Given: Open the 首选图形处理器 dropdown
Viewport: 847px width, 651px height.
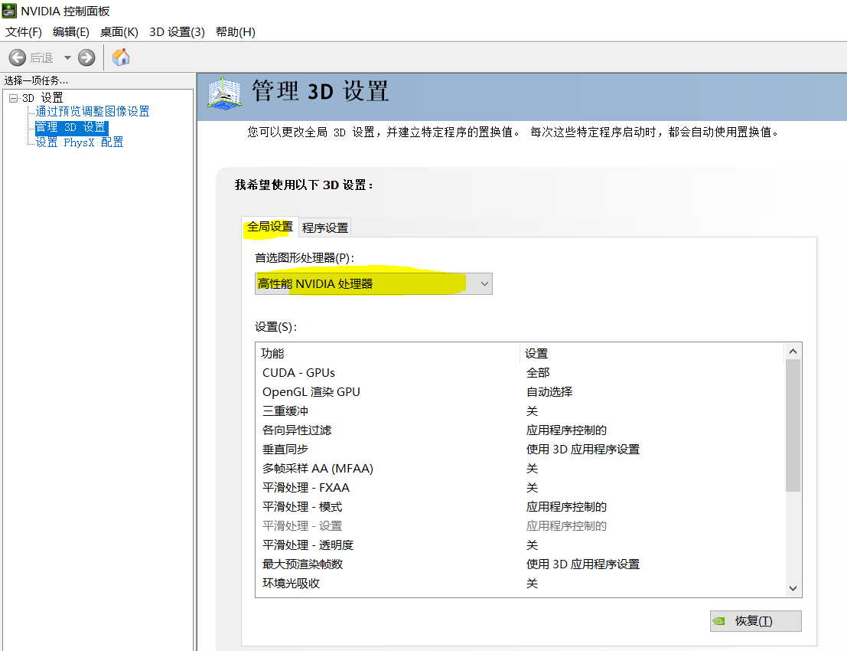Looking at the screenshot, I should [x=373, y=284].
